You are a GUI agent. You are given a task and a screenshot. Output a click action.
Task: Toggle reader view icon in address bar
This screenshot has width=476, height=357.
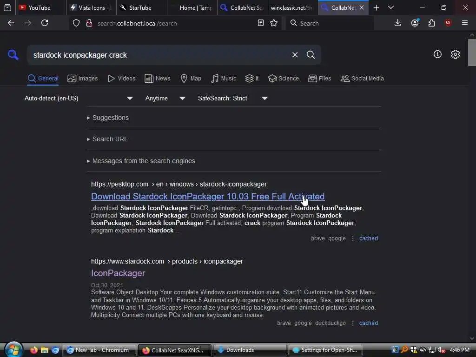pyautogui.click(x=260, y=23)
